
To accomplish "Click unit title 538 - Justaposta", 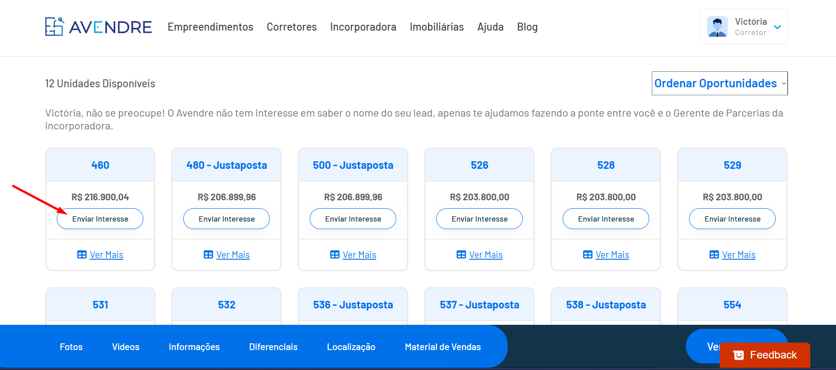I will tap(606, 305).
